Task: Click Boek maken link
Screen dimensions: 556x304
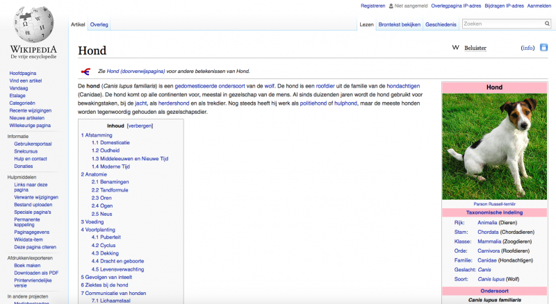Action: point(27,266)
